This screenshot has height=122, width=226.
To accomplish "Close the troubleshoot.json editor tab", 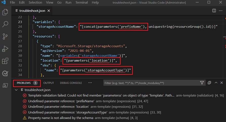I will pyautogui.click(x=49, y=11).
